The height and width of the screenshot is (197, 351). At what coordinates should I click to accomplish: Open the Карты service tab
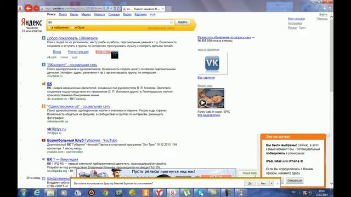[74, 14]
